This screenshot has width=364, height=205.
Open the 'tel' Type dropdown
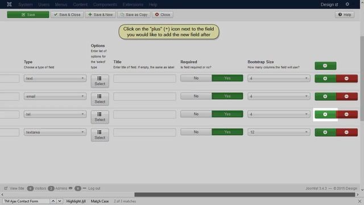pos(55,114)
